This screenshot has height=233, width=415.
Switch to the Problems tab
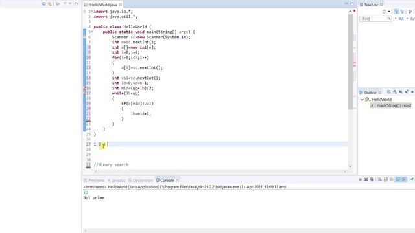(x=94, y=181)
